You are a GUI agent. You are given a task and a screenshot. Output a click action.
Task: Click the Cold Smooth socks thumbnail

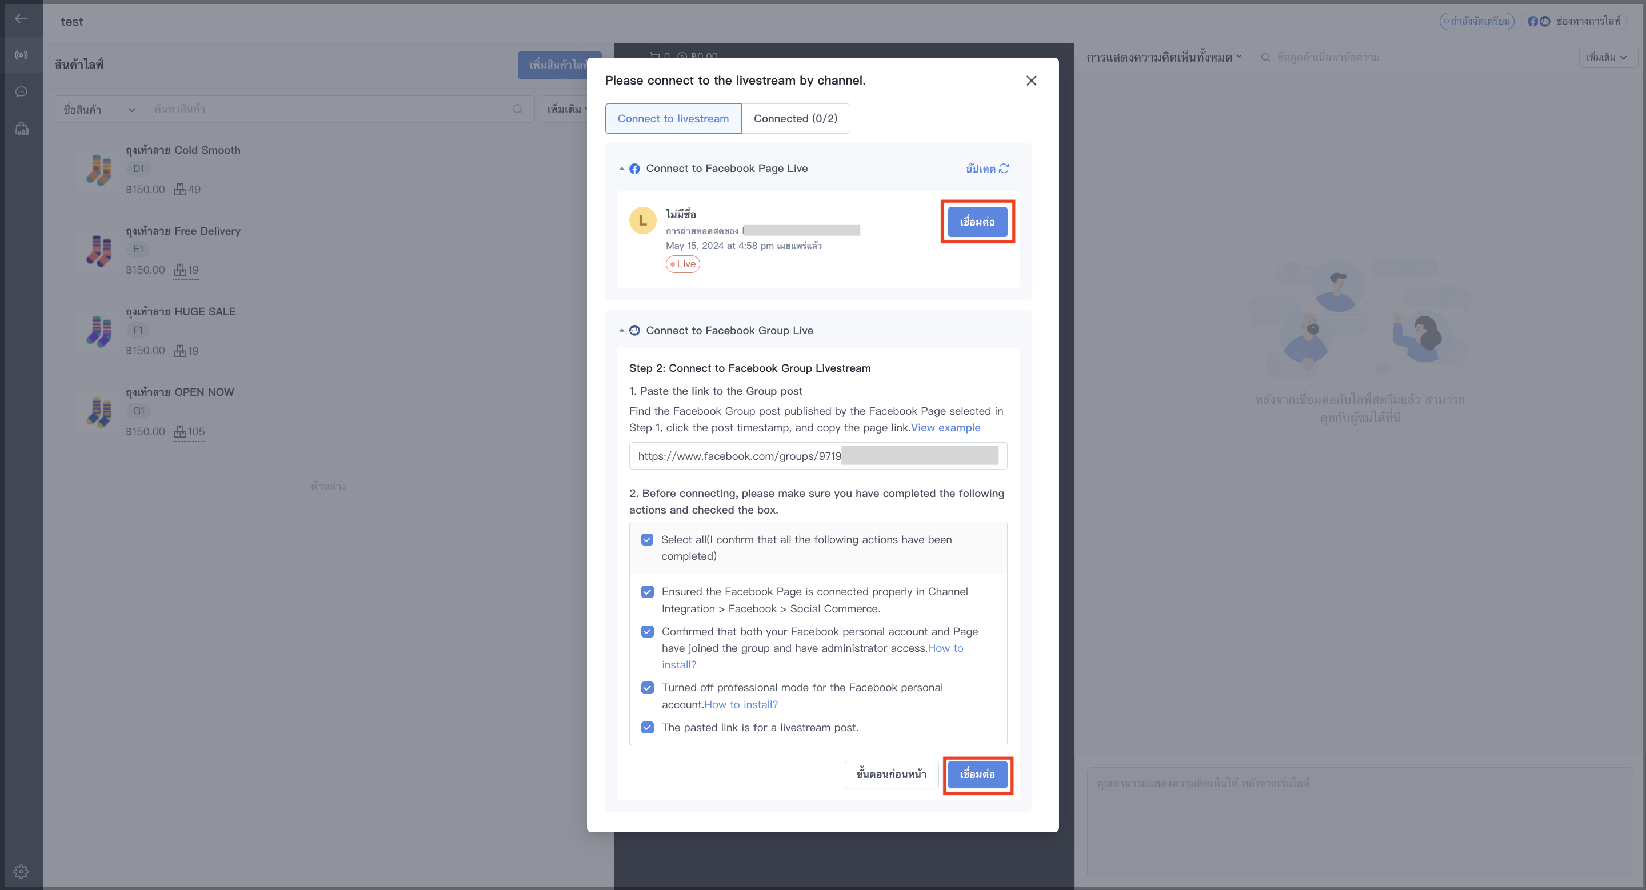pos(99,170)
